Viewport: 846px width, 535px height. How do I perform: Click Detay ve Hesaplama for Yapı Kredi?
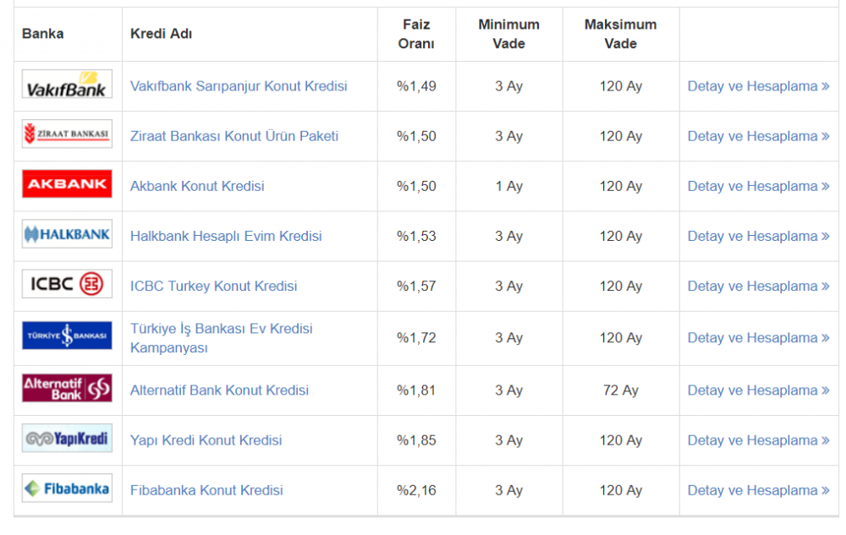758,440
